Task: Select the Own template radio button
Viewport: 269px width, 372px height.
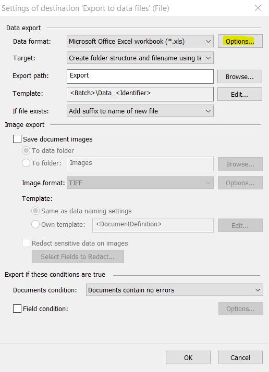Action: pyautogui.click(x=35, y=224)
